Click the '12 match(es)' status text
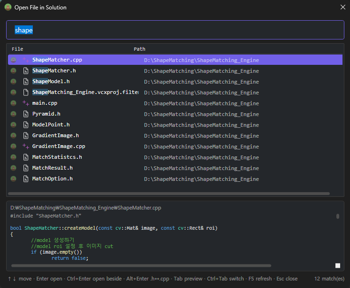Image resolution: width=350 pixels, height=288 pixels. click(x=329, y=279)
